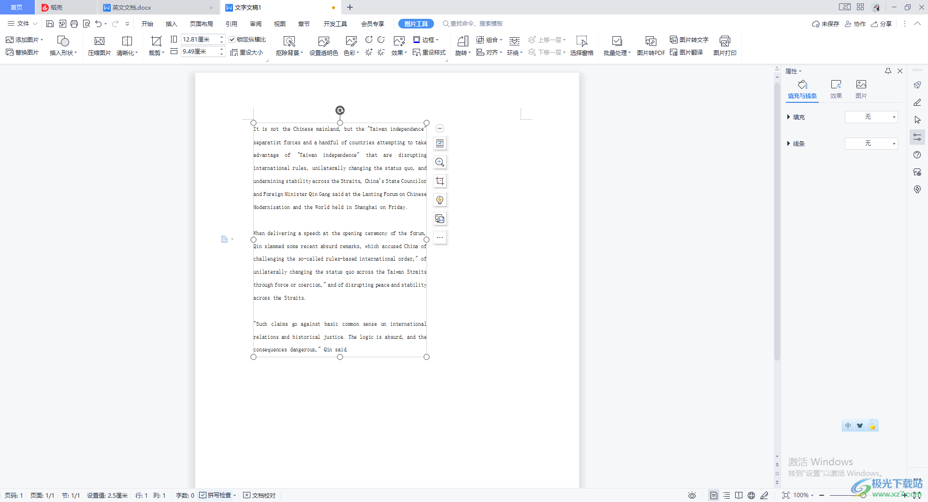
Task: Click Reset Size (重设大小) button
Action: tap(246, 53)
